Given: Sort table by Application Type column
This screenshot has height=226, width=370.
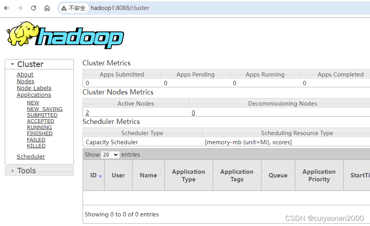Looking at the screenshot, I should (189, 175).
